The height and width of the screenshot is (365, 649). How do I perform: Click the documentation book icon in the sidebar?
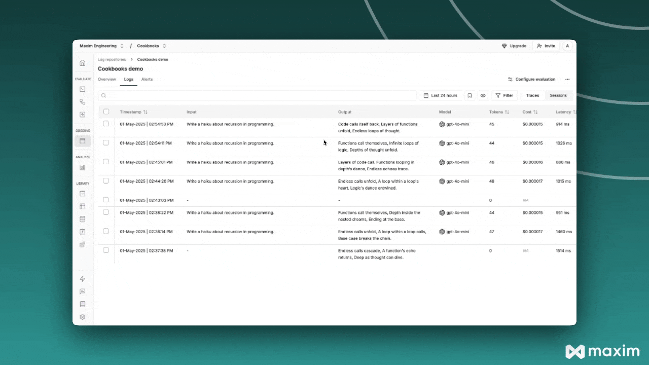pos(83,304)
